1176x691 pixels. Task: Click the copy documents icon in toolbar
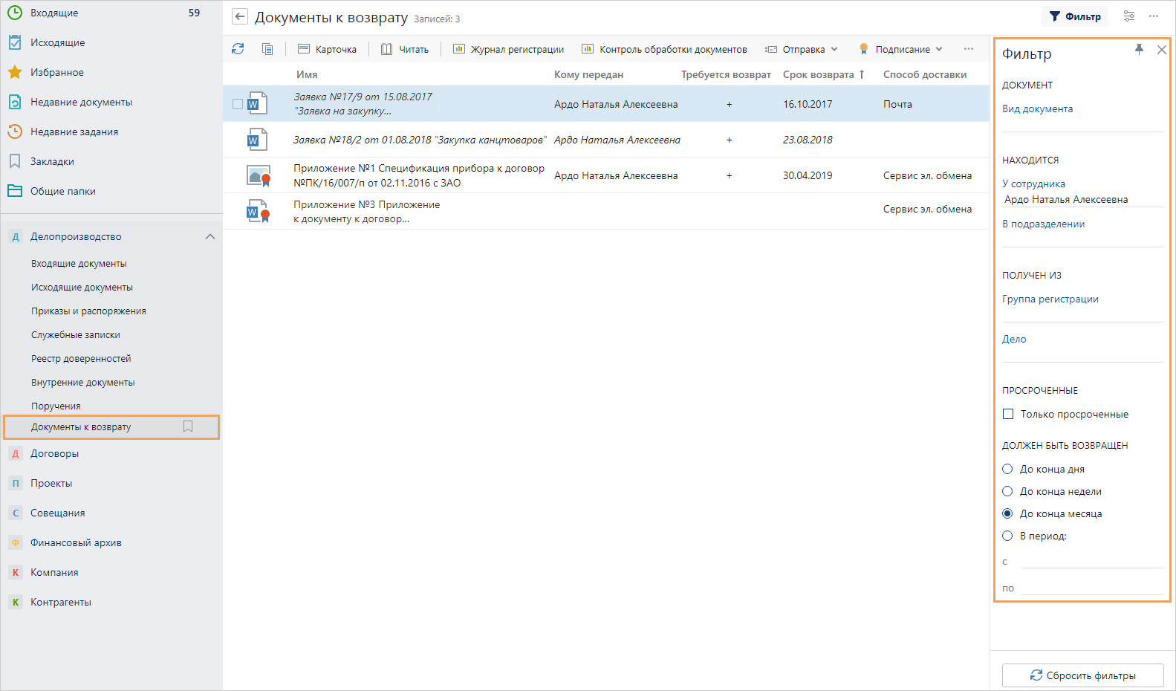267,49
